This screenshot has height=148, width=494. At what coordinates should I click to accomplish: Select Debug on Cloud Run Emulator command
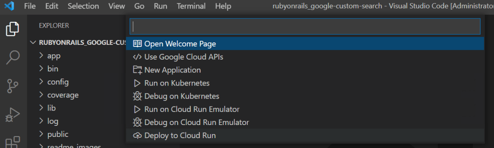point(305,123)
